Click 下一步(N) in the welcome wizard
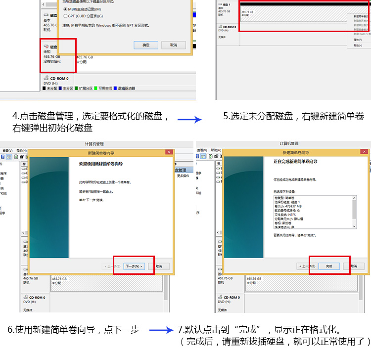371x352 pixels. click(x=134, y=266)
